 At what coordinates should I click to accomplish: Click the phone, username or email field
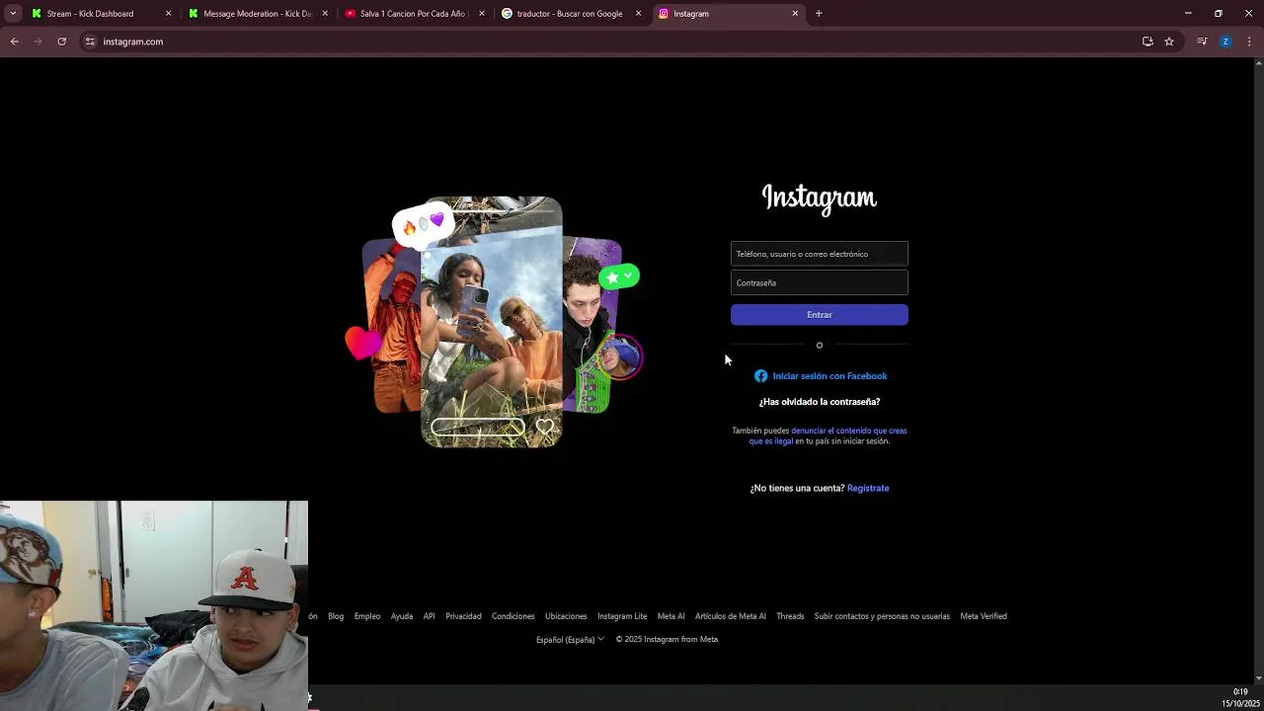click(820, 254)
